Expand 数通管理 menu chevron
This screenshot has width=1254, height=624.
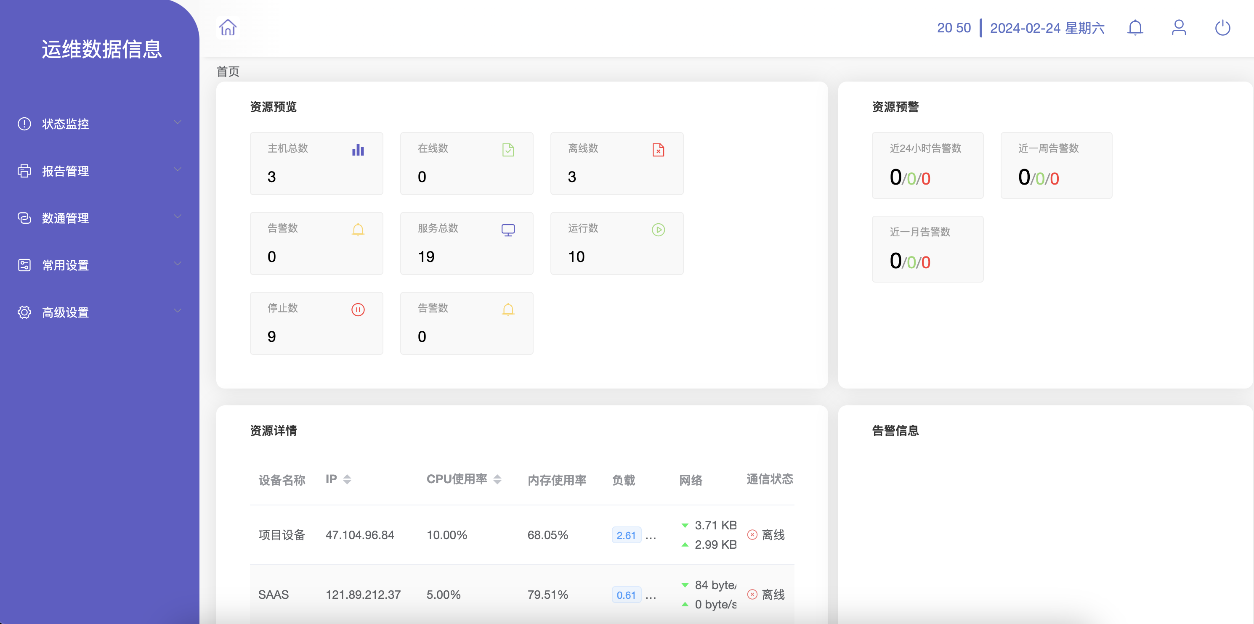click(178, 217)
